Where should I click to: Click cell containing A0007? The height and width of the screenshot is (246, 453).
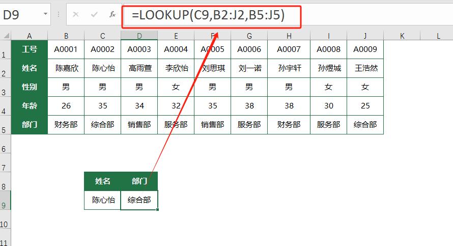pyautogui.click(x=289, y=49)
